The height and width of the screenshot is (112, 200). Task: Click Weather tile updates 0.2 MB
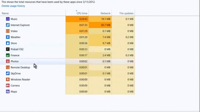click(129, 37)
